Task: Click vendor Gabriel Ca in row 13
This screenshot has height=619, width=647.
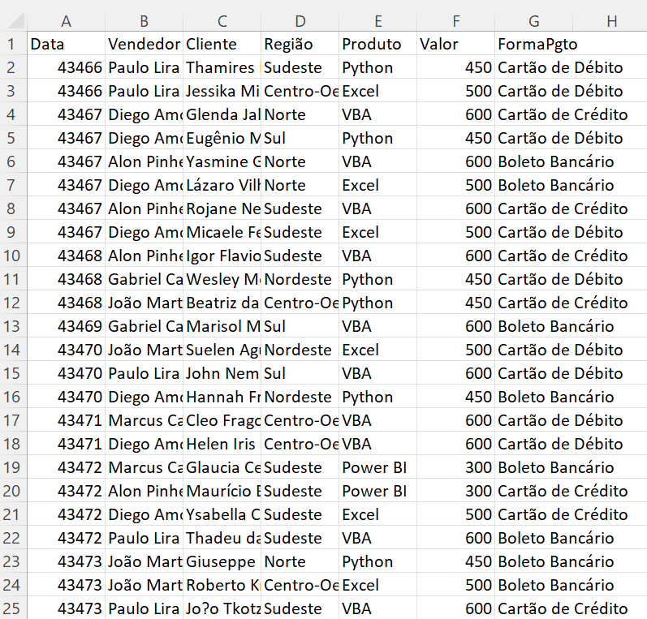Action: pyautogui.click(x=144, y=326)
